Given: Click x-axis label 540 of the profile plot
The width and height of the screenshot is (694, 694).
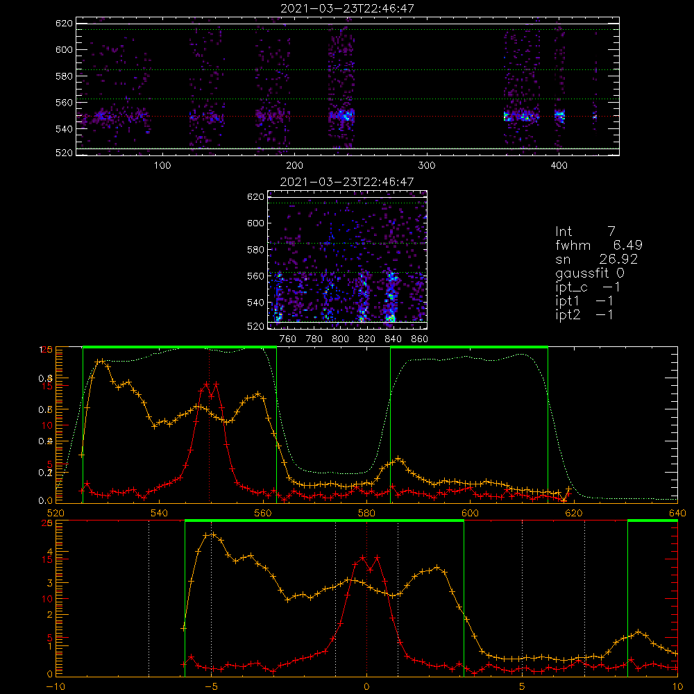Looking at the screenshot, I should [160, 514].
